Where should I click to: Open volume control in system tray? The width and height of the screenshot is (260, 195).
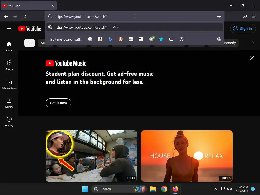[230, 189]
